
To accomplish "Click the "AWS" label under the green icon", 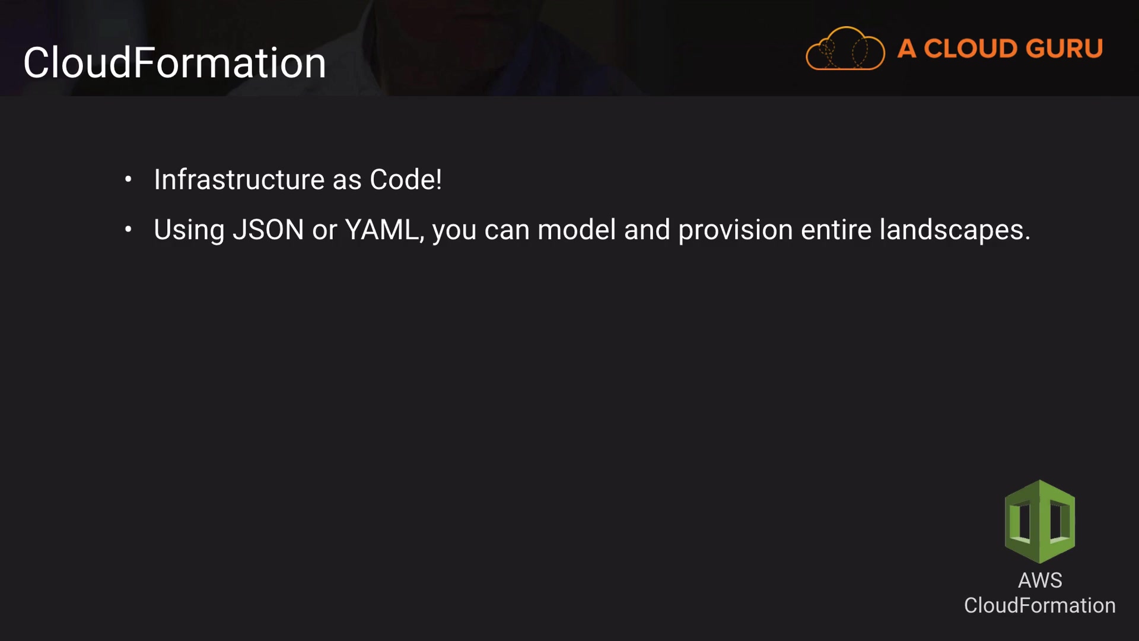I will tap(1040, 580).
